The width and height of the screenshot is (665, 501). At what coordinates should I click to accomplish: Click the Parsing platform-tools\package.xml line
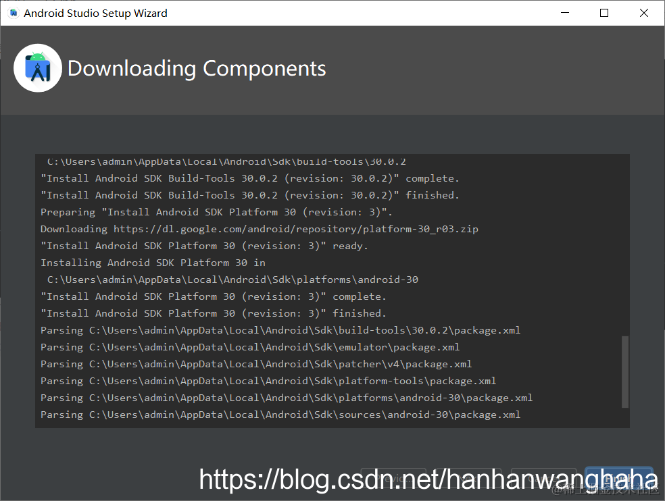click(268, 381)
